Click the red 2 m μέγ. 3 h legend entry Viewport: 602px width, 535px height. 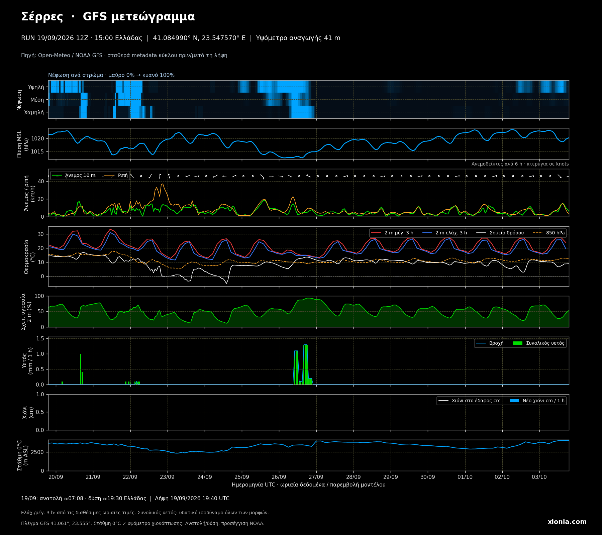point(392,233)
